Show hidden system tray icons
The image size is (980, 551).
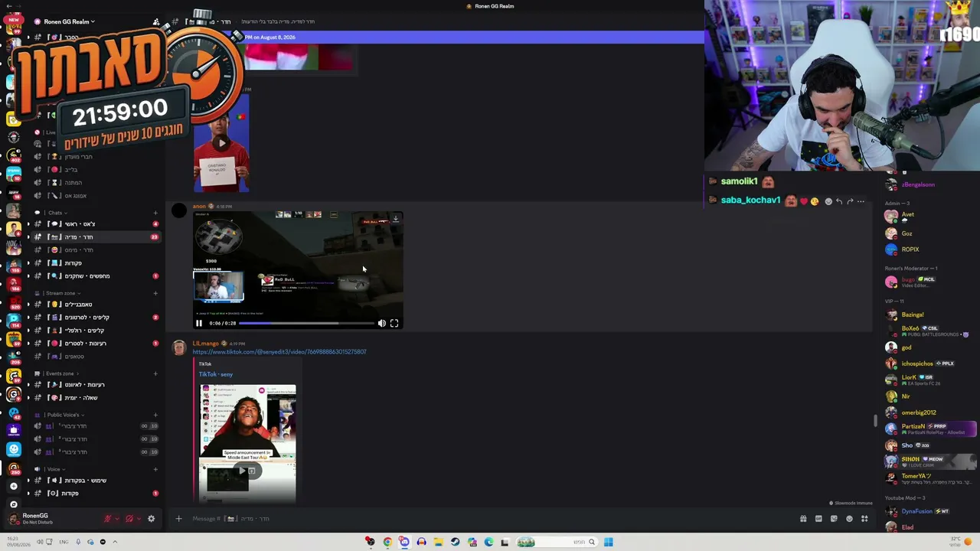(x=115, y=542)
